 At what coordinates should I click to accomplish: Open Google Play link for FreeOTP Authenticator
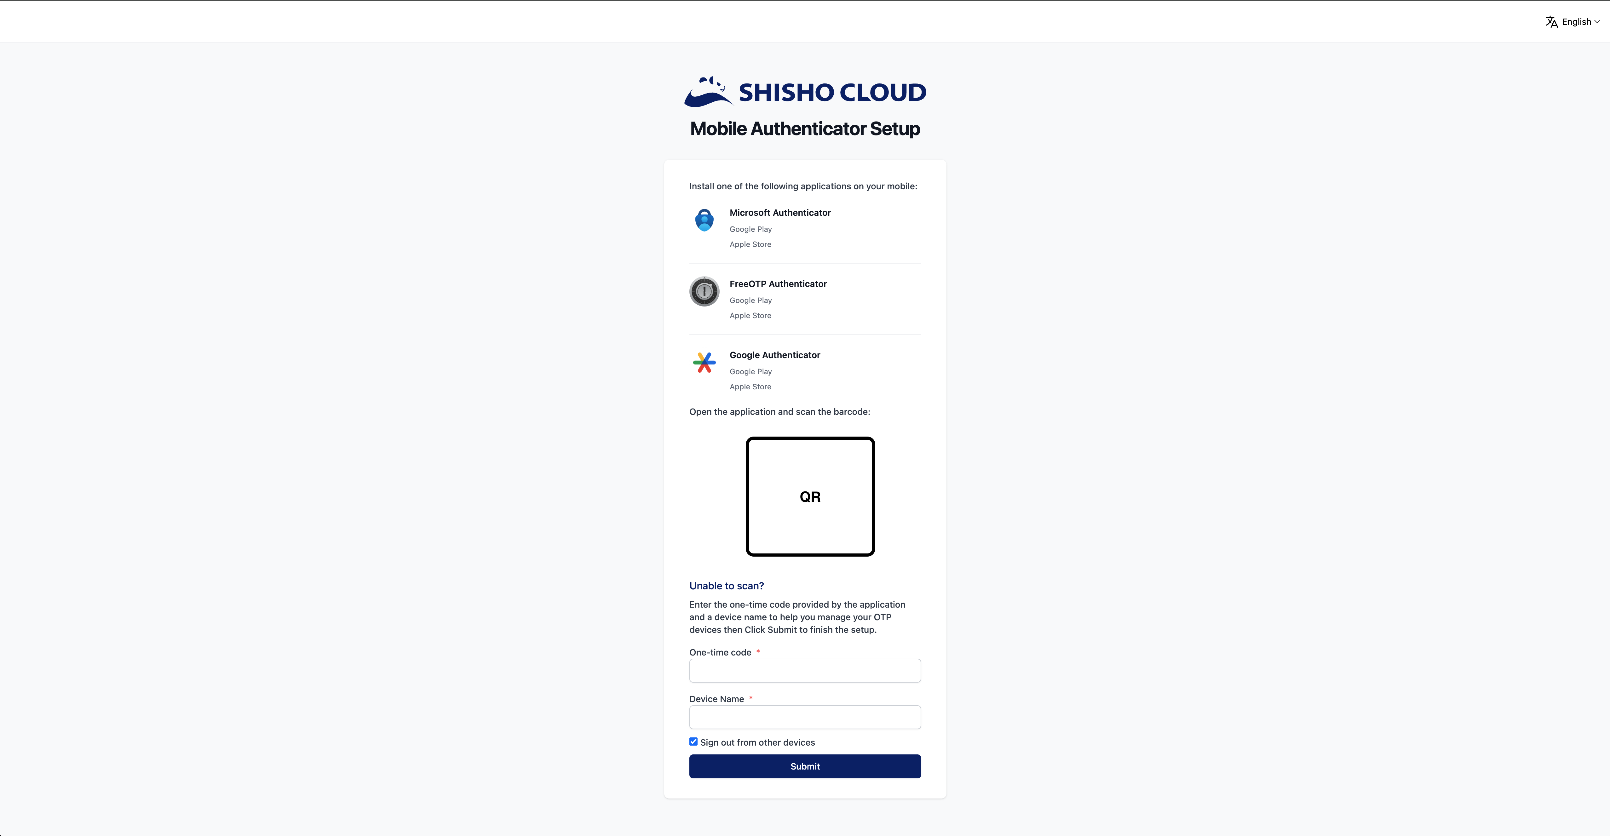(x=750, y=301)
